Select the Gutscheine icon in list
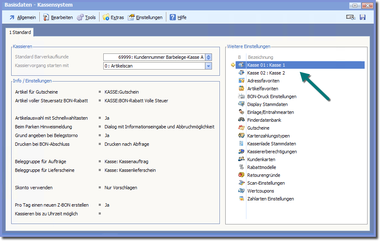This screenshot has width=380, height=241. click(241, 128)
